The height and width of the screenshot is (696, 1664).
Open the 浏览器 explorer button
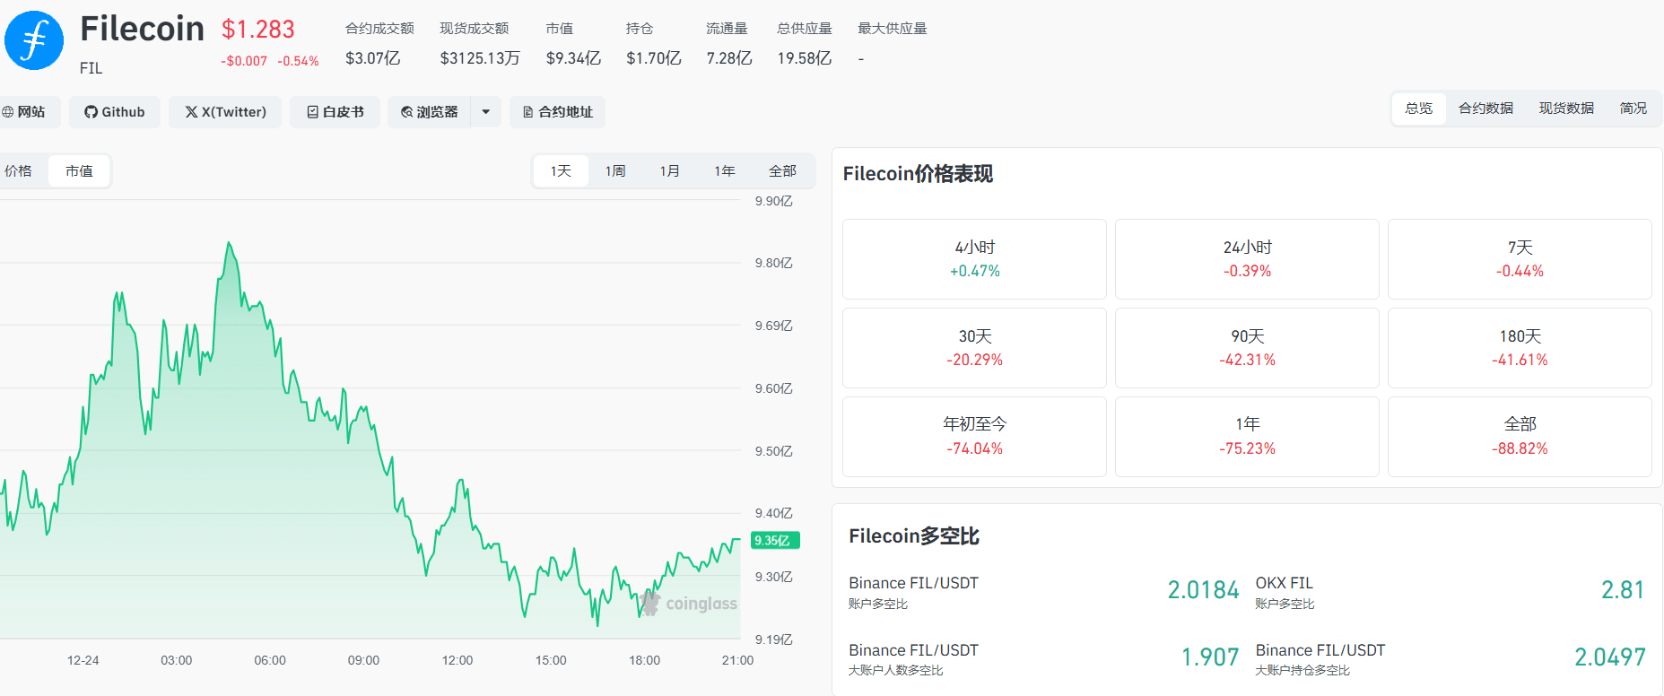coord(430,112)
